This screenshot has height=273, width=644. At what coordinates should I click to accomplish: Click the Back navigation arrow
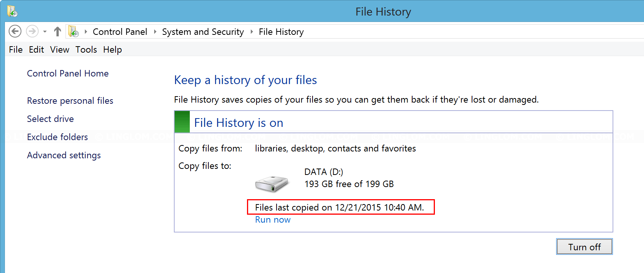click(x=15, y=31)
